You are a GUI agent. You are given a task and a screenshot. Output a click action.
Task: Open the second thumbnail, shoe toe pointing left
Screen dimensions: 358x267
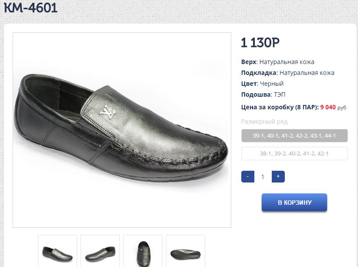(x=100, y=251)
